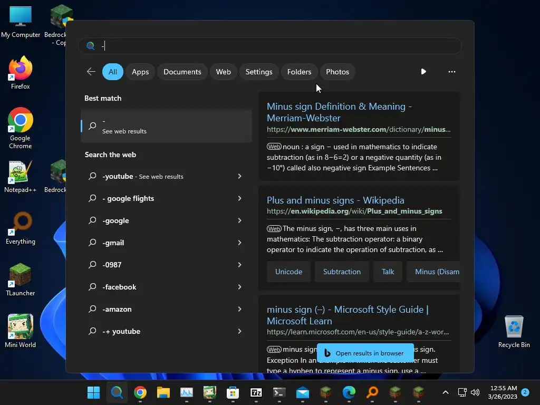Open the performance monitor taskbar icon
Image resolution: width=540 pixels, height=405 pixels.
pos(187,392)
